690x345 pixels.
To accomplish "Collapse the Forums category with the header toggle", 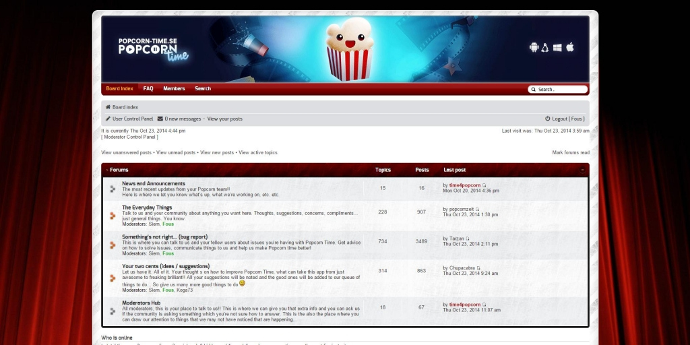I will (582, 170).
